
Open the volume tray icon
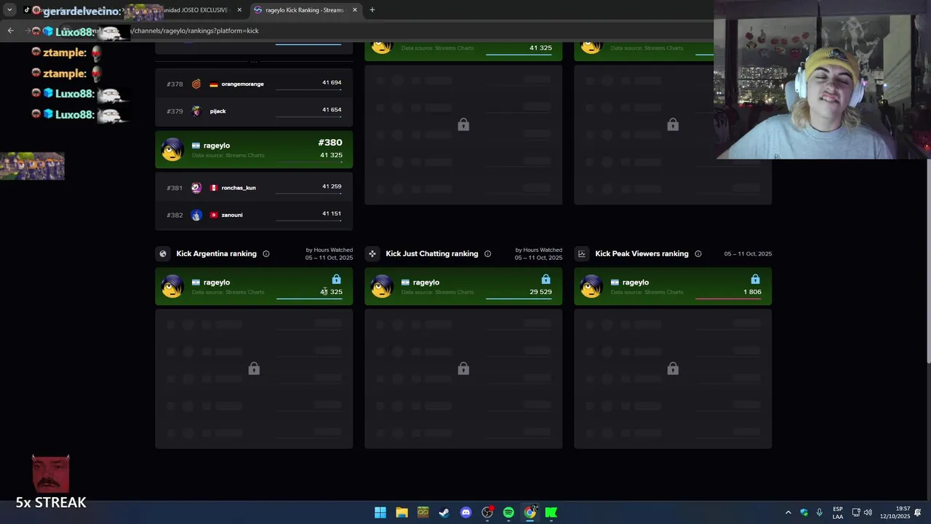point(868,512)
